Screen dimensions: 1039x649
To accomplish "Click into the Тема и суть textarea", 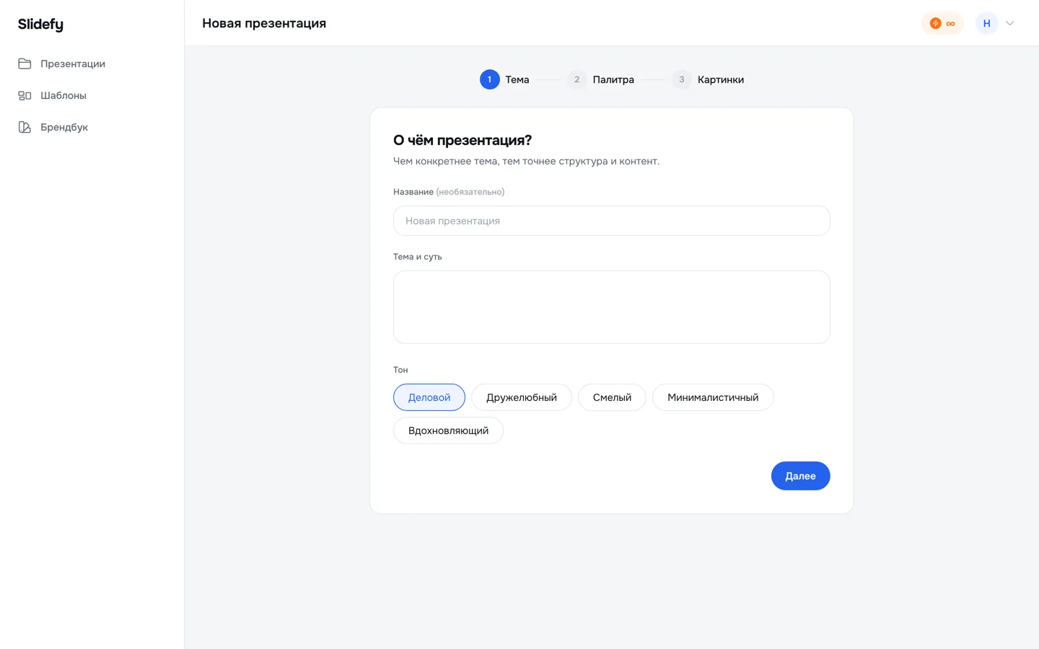I will (611, 307).
